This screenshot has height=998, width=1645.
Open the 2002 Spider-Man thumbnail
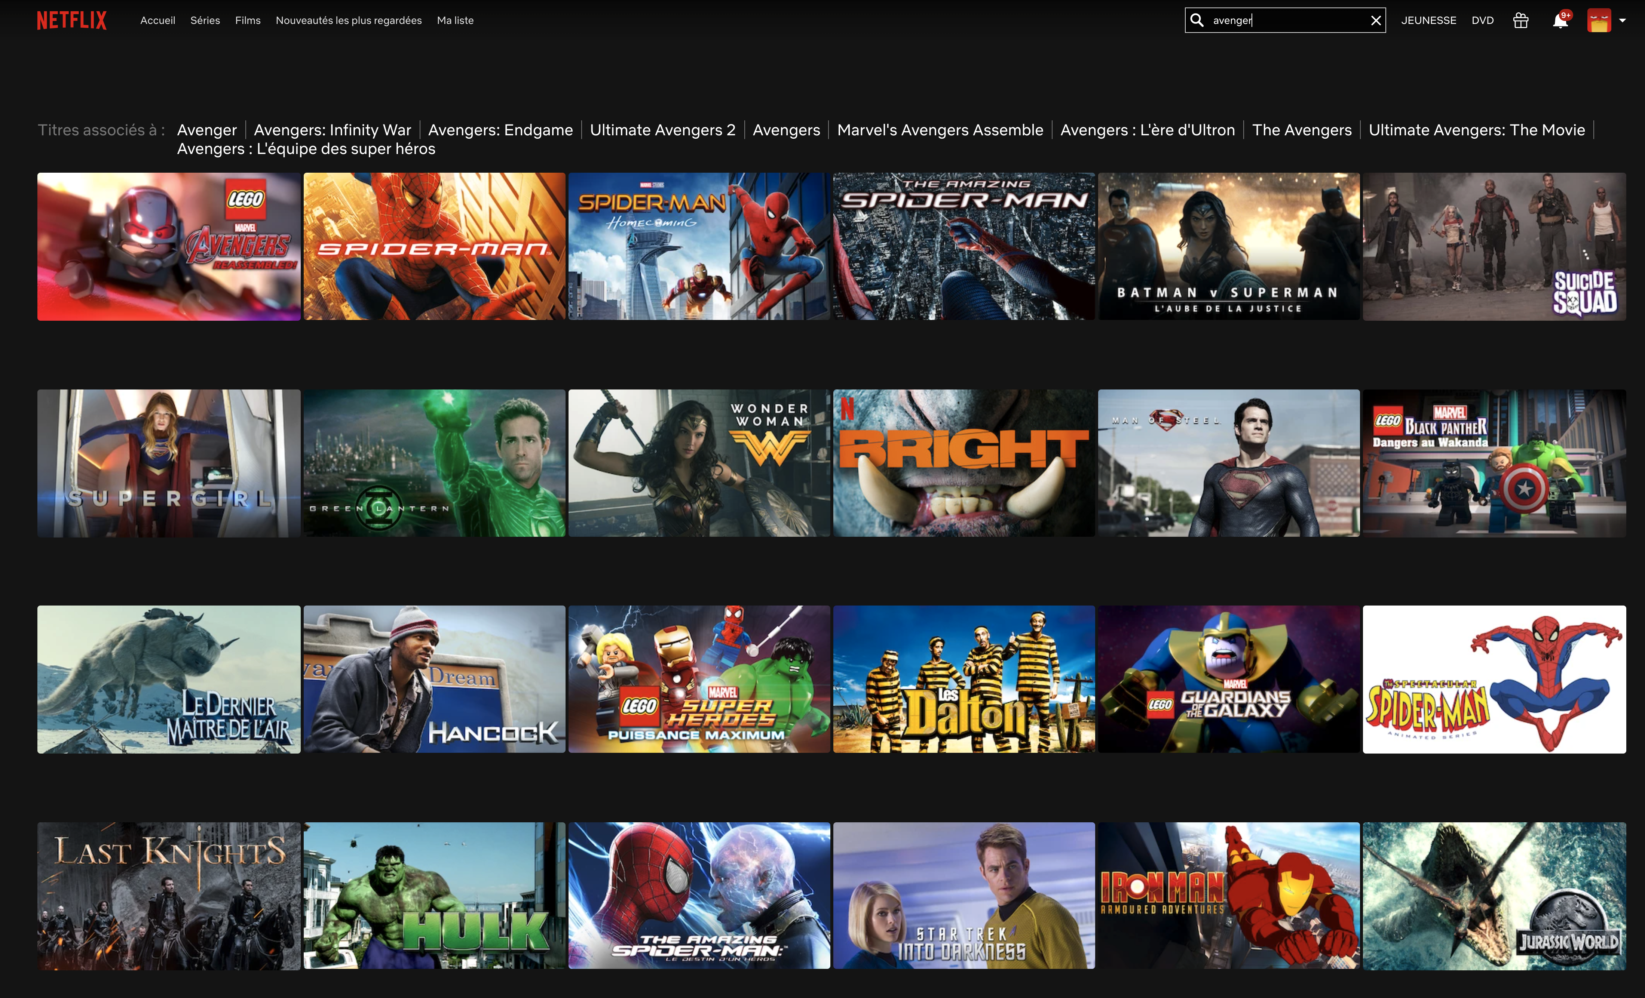coord(434,247)
